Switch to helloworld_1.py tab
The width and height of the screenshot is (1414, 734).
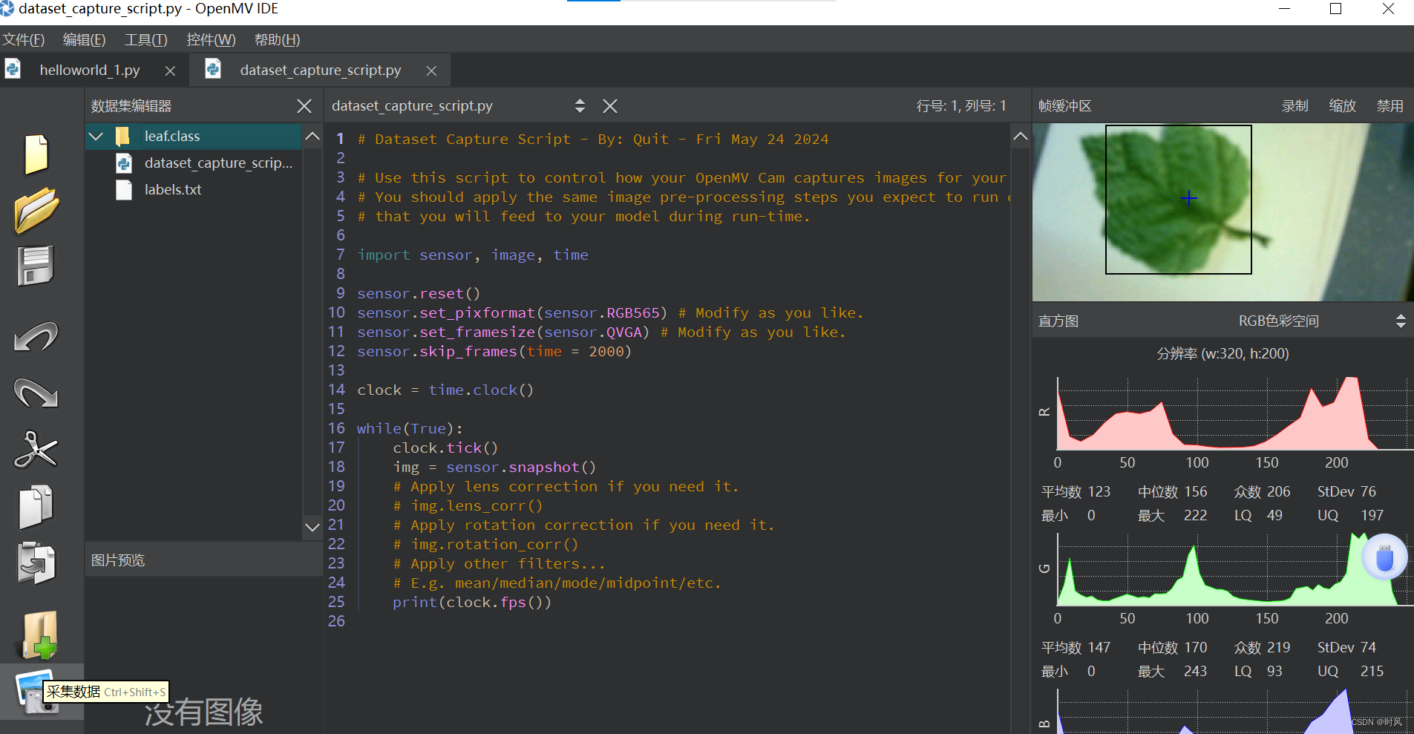(x=90, y=70)
